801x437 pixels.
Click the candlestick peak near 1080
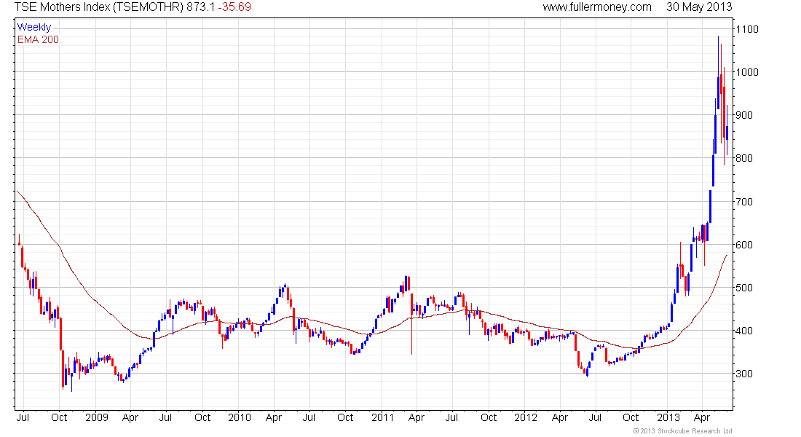pos(718,71)
